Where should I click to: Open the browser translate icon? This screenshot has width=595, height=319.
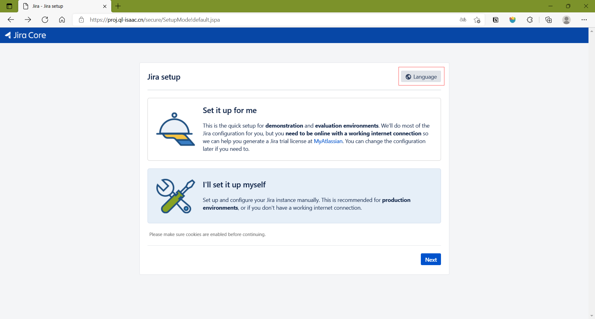463,20
